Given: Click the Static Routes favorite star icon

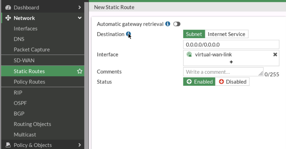Looking at the screenshot, I should point(80,71).
